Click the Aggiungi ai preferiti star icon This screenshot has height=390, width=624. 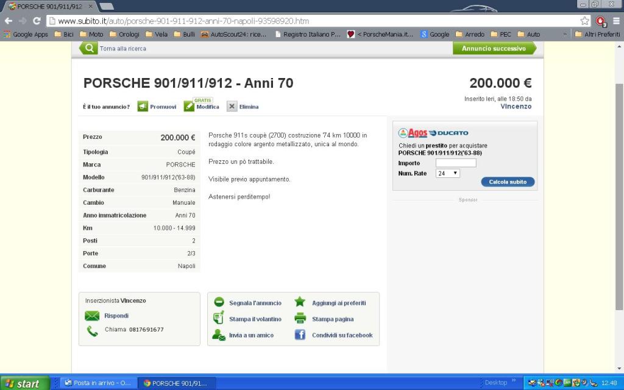pyautogui.click(x=300, y=302)
